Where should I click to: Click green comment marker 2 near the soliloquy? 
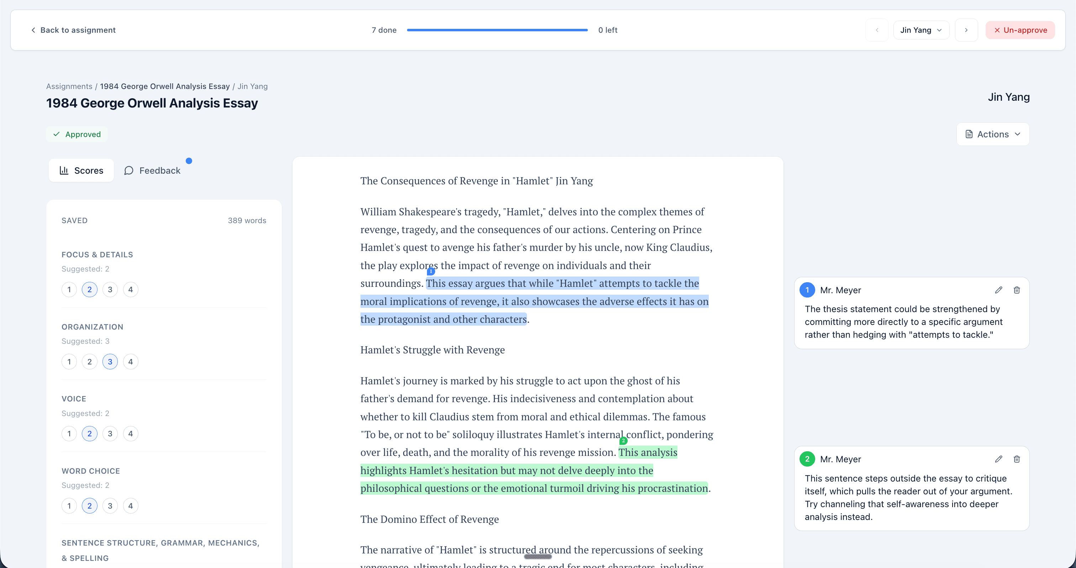623,440
